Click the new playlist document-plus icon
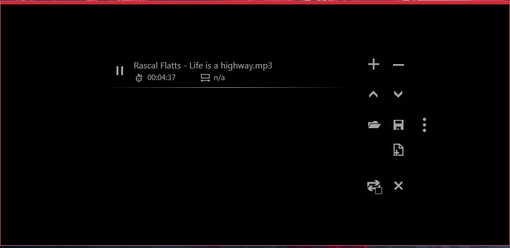Viewport: 510px width, 248px height. 399,150
